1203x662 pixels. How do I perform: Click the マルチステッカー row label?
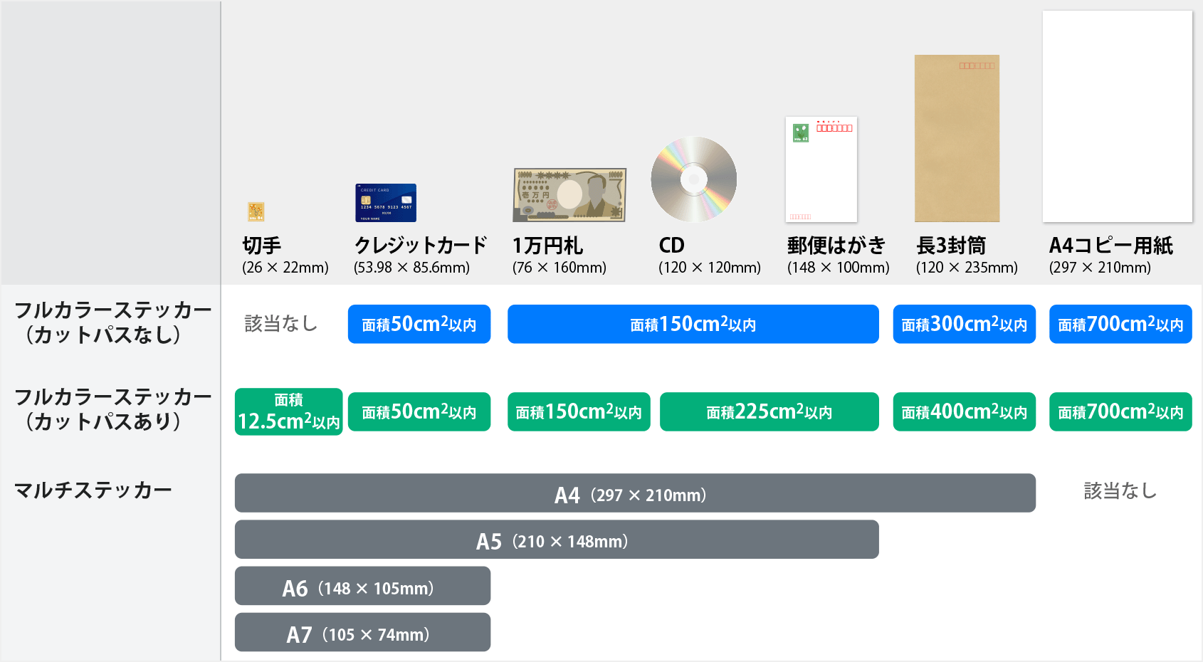pos(93,490)
